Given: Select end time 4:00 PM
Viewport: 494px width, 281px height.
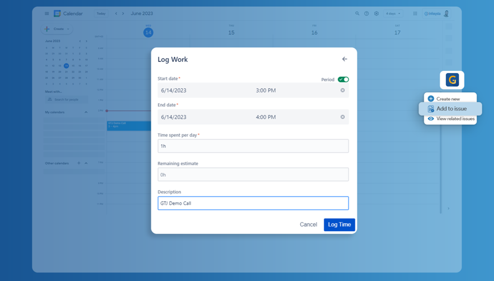Looking at the screenshot, I should (265, 117).
